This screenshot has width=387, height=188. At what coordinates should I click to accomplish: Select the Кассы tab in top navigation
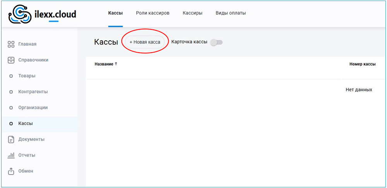(115, 13)
